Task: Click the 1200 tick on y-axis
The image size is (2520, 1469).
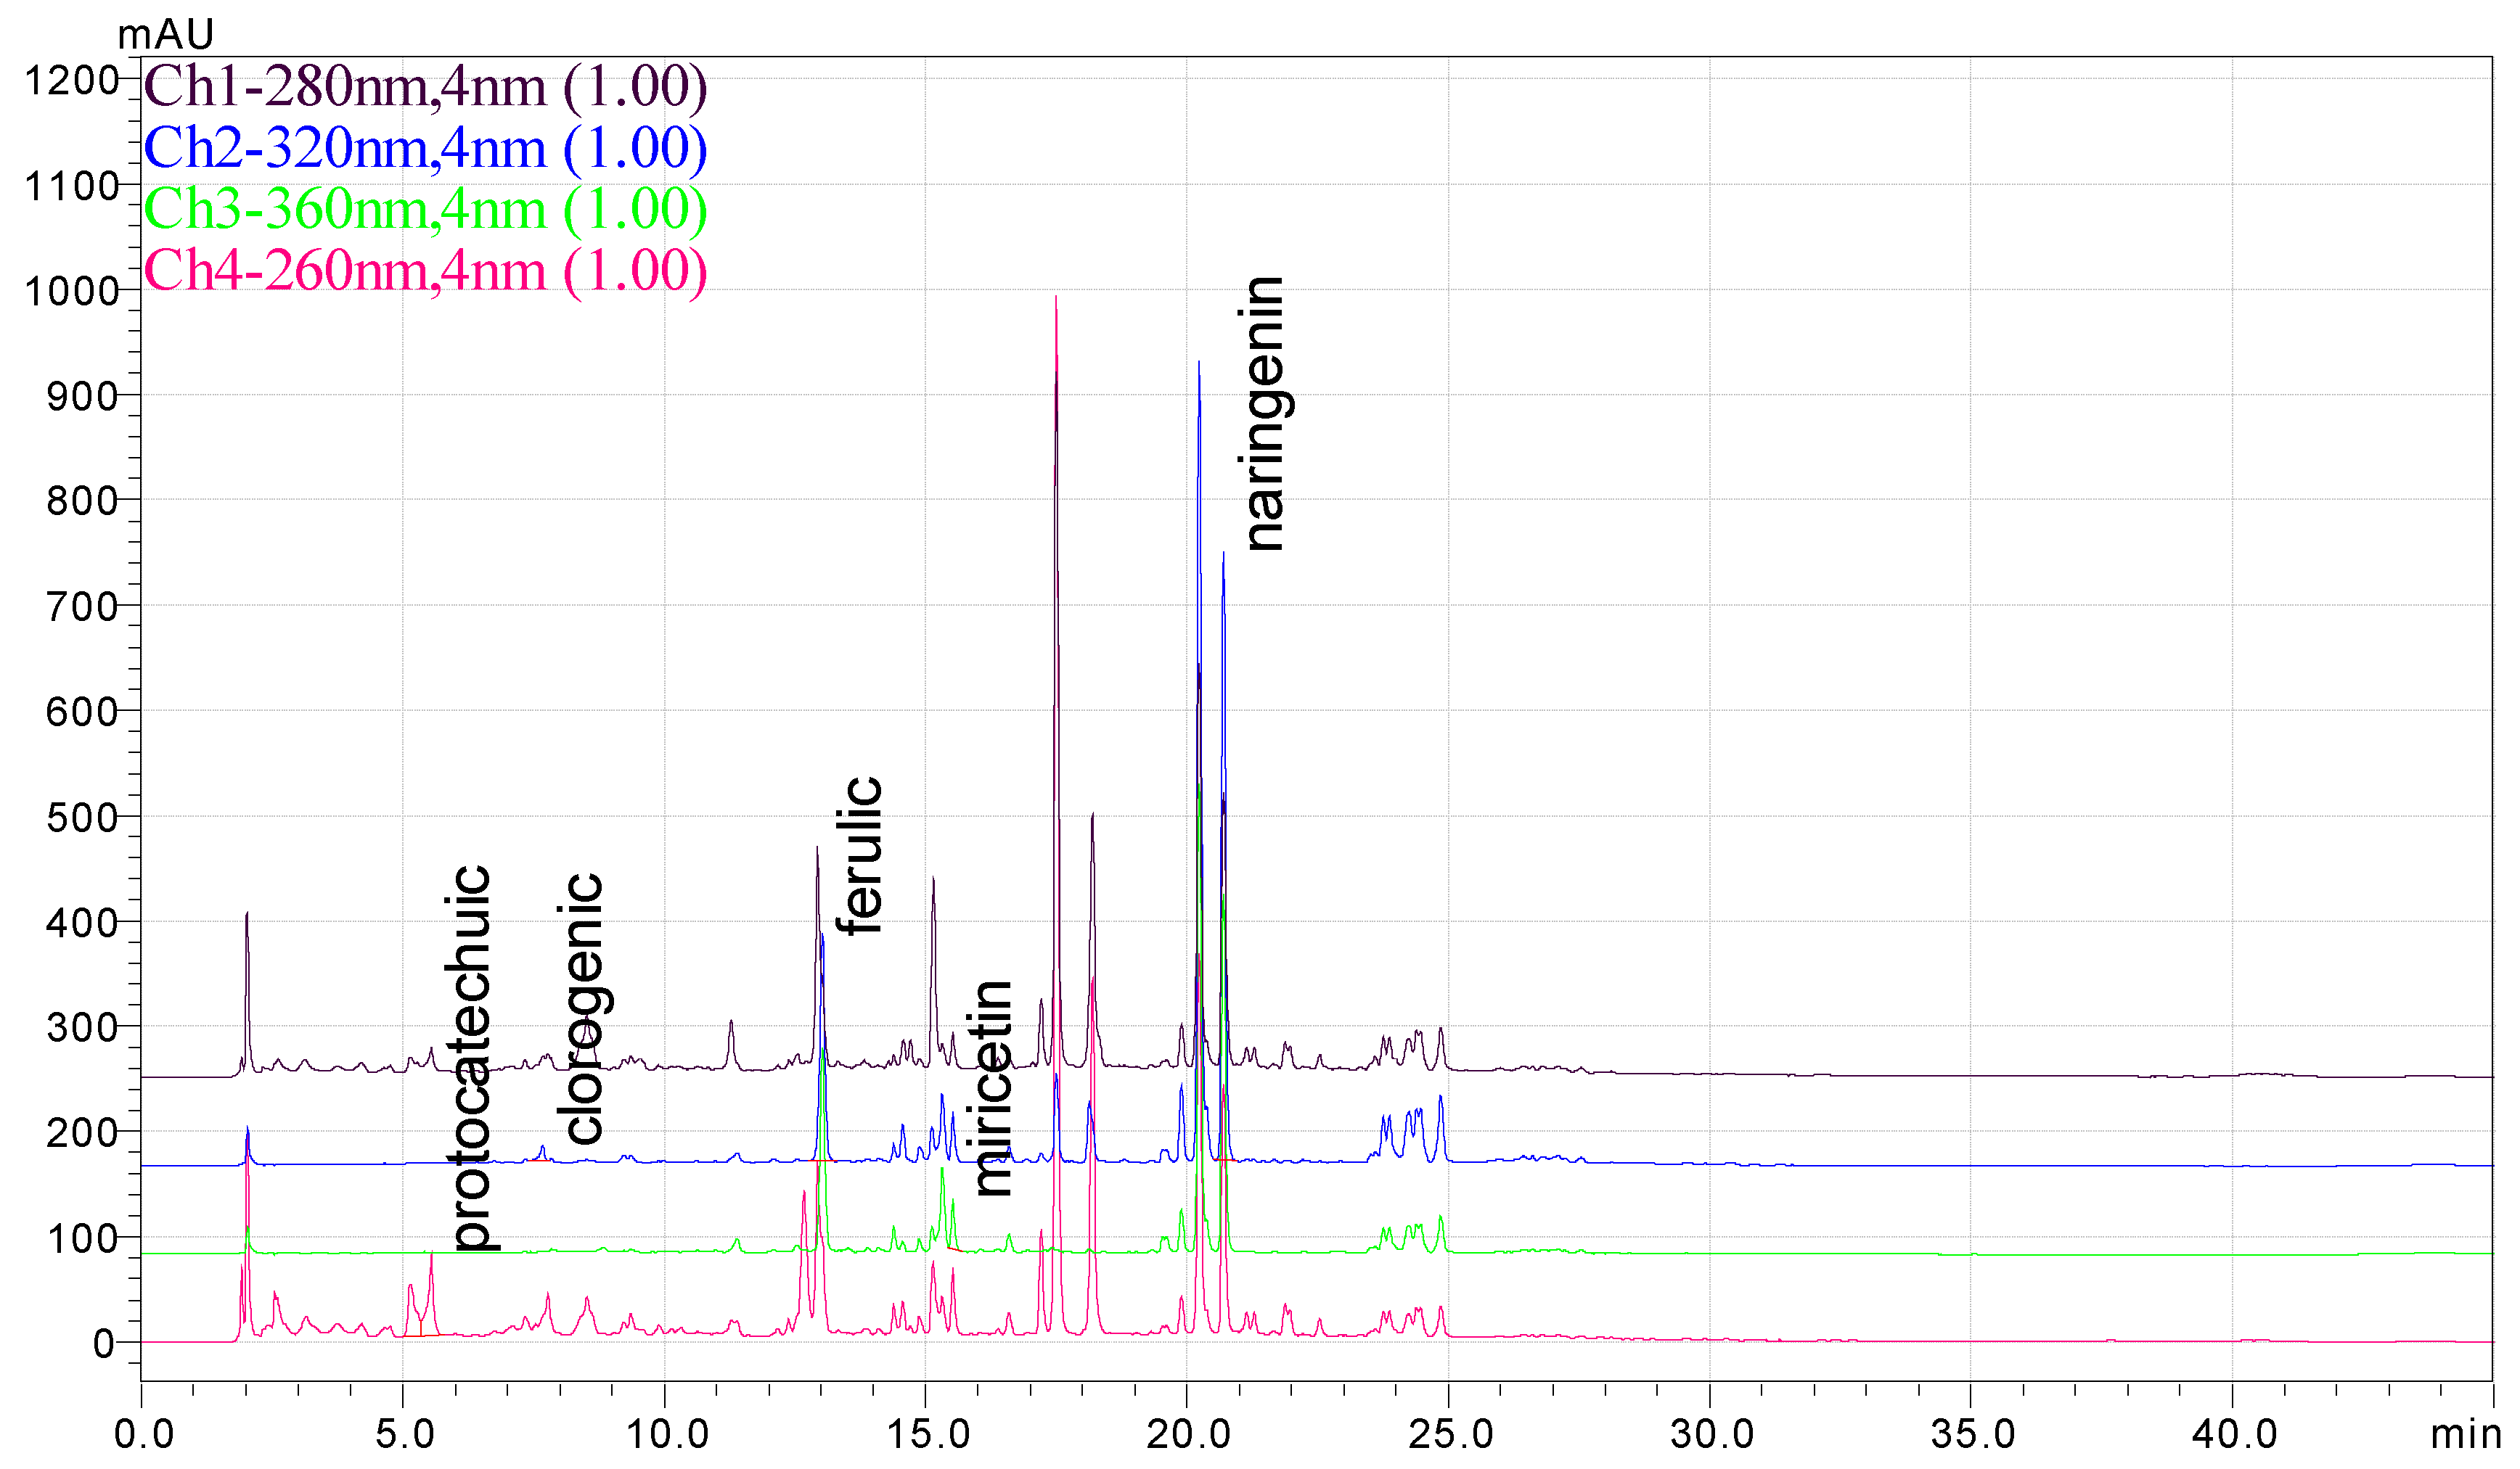Action: click(72, 81)
